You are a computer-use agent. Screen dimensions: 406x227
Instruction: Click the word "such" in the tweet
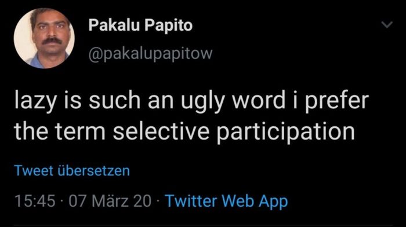(x=114, y=101)
